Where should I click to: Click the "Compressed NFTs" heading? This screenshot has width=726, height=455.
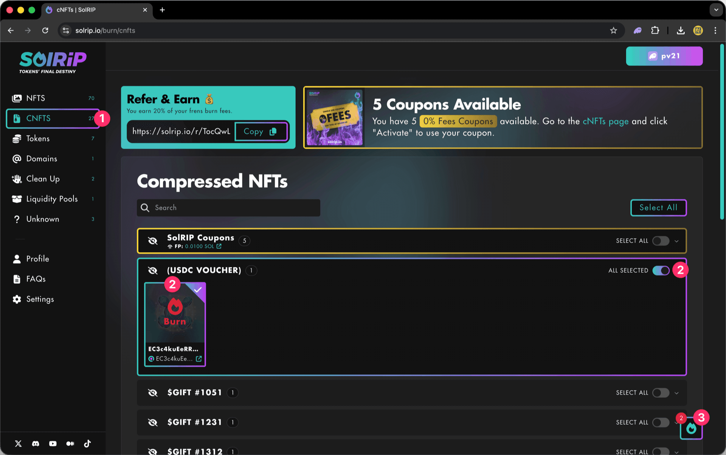212,181
